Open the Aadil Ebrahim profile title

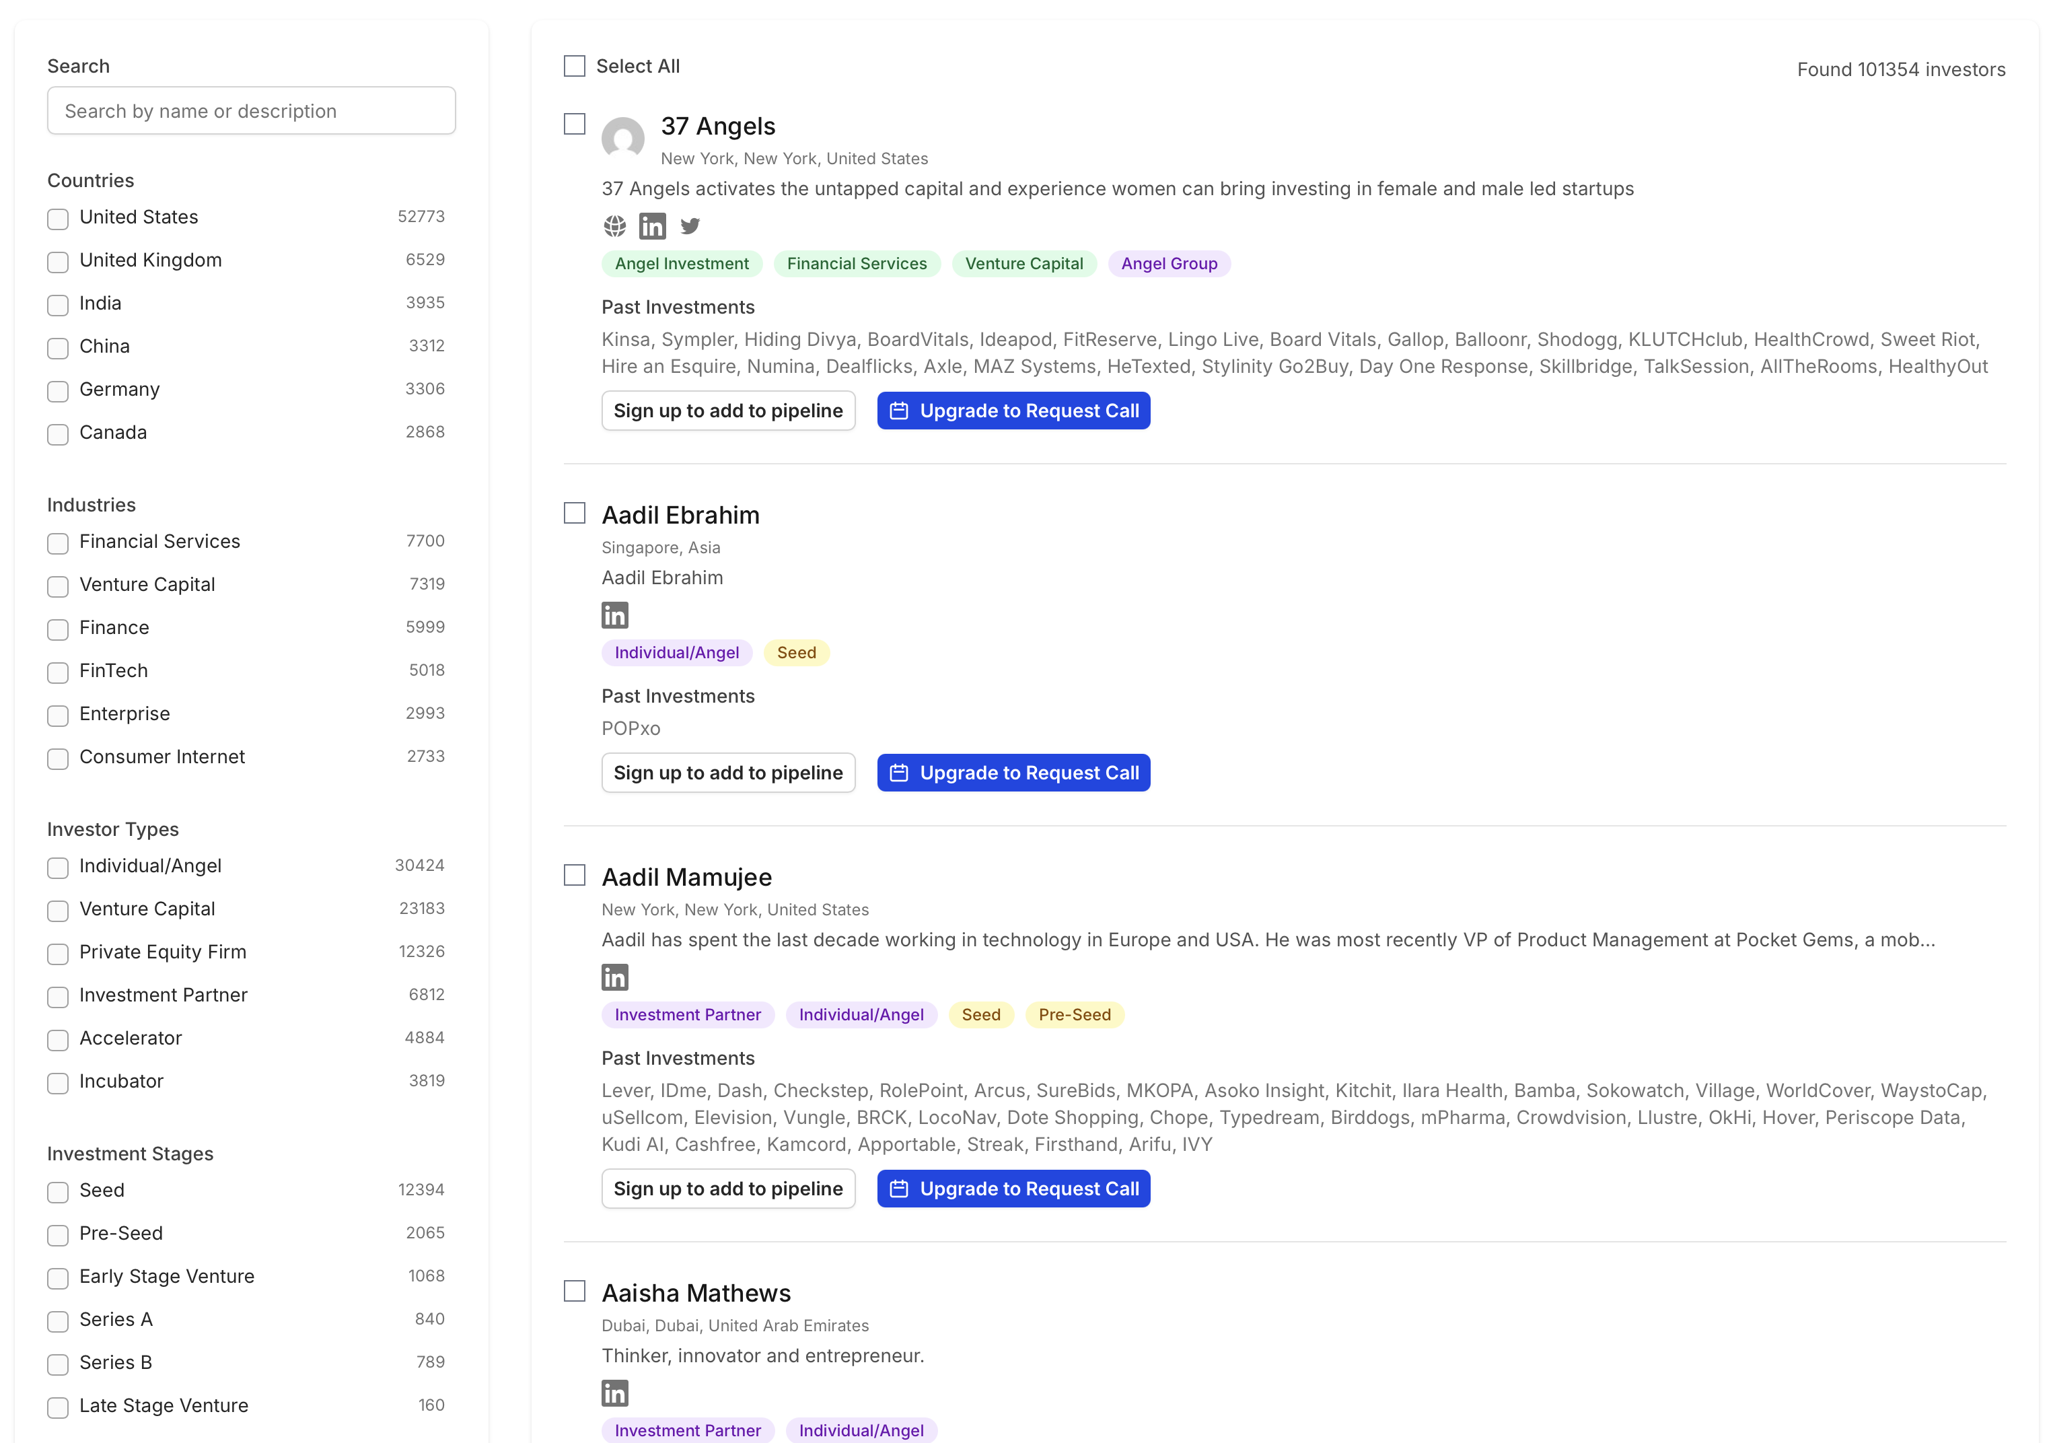(680, 515)
